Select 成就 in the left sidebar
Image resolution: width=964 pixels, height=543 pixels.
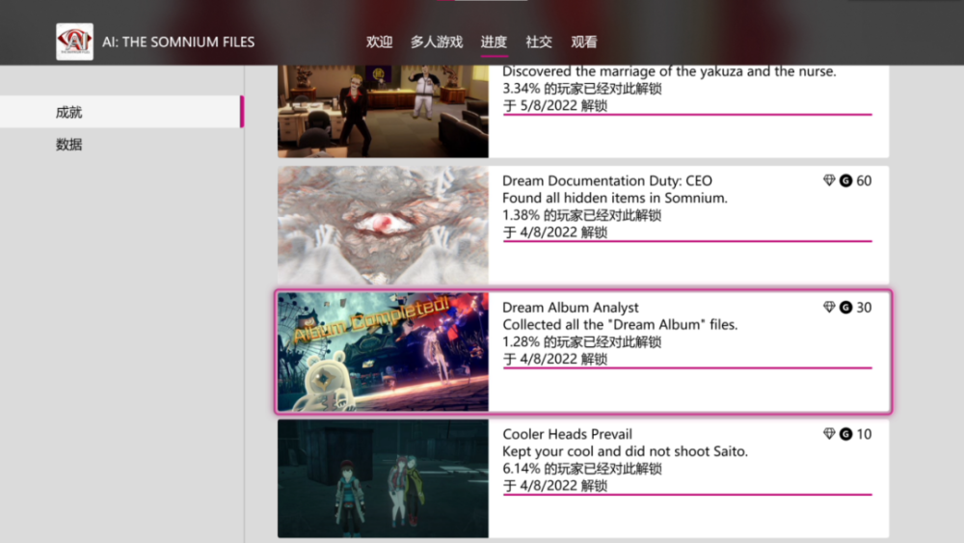69,112
